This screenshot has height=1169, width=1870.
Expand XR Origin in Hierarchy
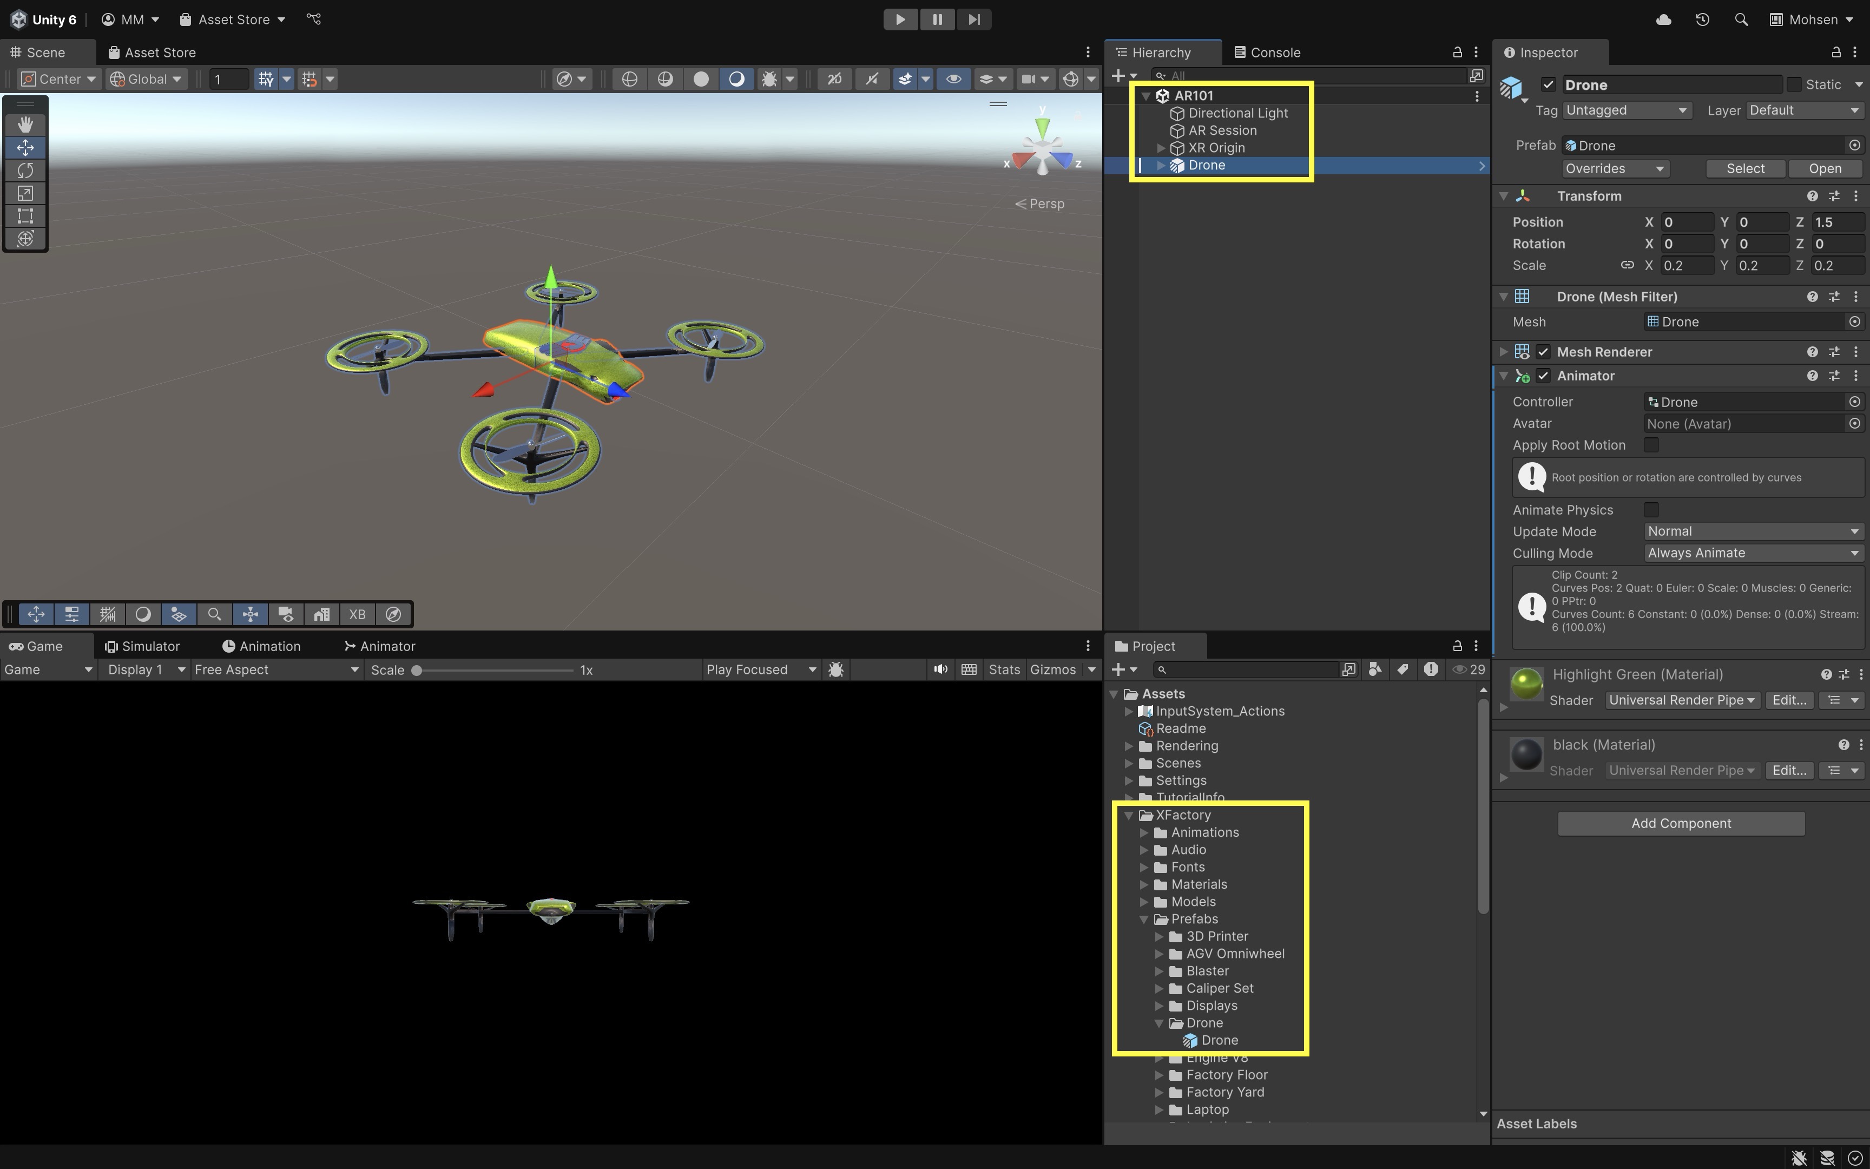[1161, 148]
